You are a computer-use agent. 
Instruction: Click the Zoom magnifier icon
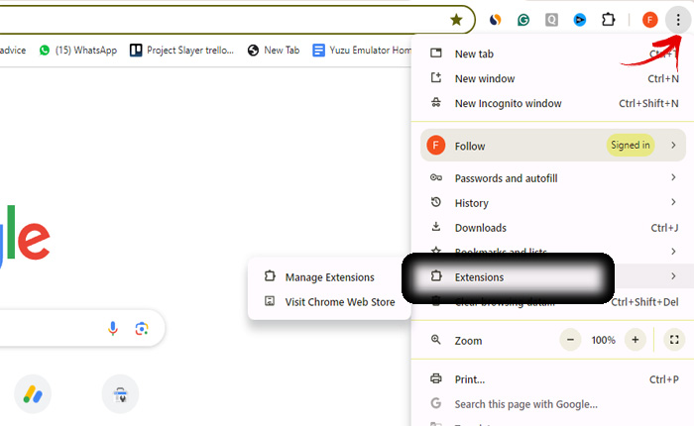436,340
